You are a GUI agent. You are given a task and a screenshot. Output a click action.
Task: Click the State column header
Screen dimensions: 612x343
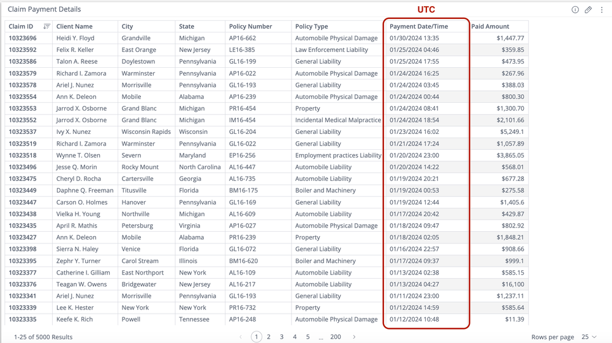(187, 26)
